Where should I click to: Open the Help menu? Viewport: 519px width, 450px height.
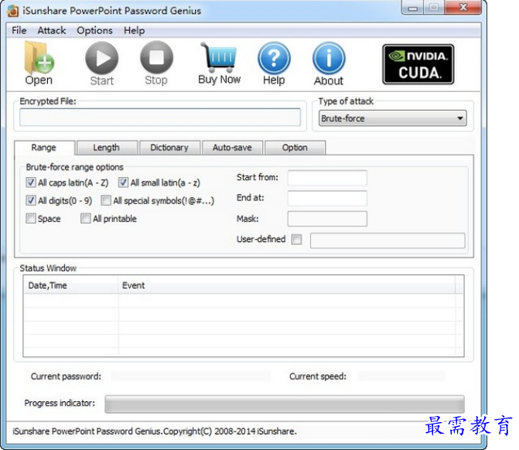pyautogui.click(x=134, y=30)
